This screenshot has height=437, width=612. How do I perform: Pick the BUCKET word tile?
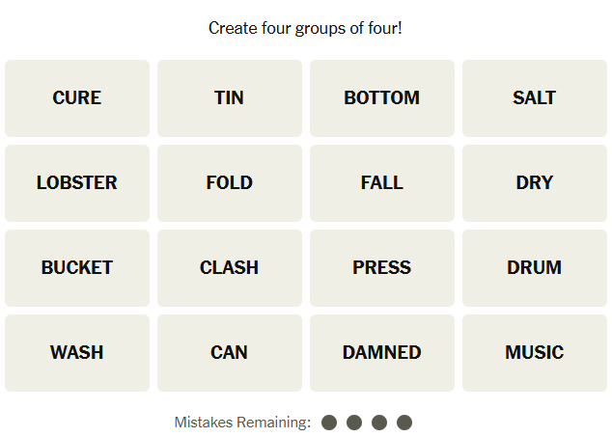point(77,267)
